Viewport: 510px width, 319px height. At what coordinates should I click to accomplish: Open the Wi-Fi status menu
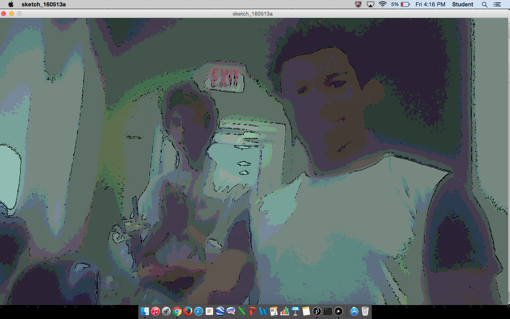(x=382, y=4)
